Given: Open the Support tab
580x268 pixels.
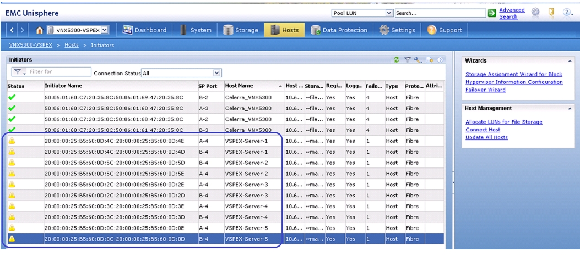Looking at the screenshot, I should (445, 30).
